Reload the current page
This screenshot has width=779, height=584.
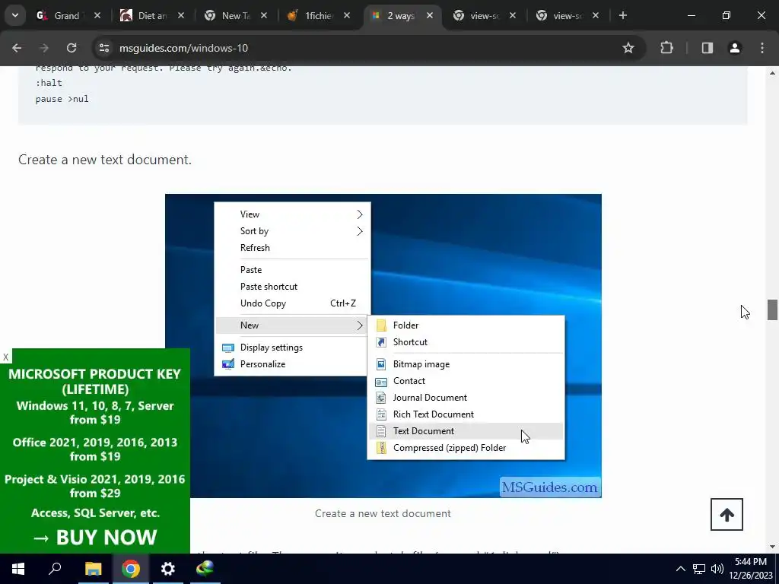pos(72,48)
